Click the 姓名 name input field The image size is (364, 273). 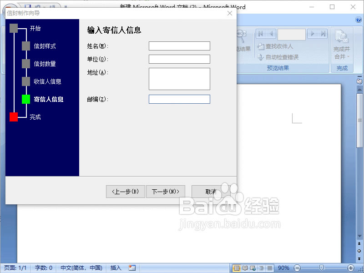[179, 46]
